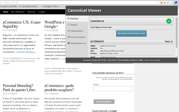Click the lightning bolt icon in address bar
This screenshot has width=179, height=112.
coord(159,3)
